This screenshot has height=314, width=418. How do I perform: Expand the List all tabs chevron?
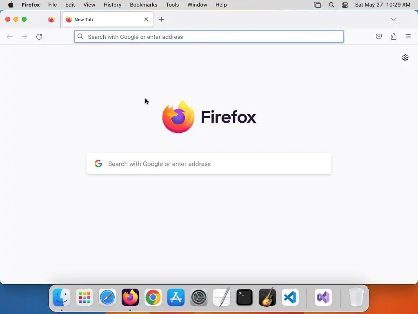tap(393, 19)
